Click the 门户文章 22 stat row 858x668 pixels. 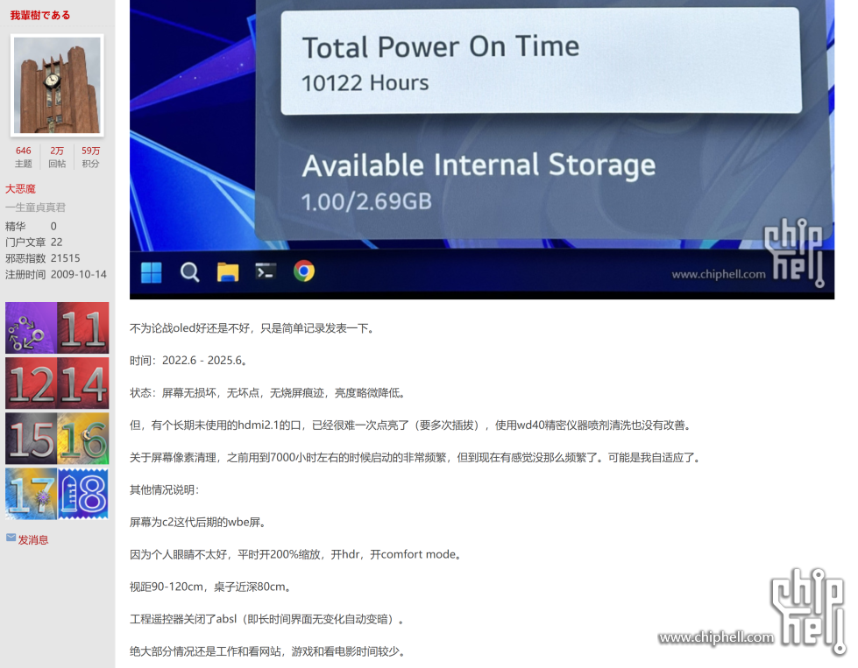34,243
